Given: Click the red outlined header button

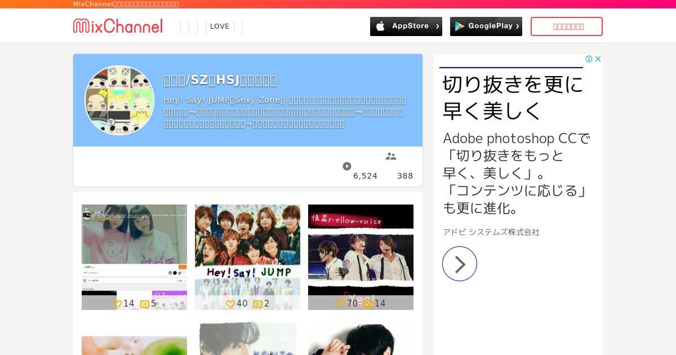Looking at the screenshot, I should tap(567, 26).
